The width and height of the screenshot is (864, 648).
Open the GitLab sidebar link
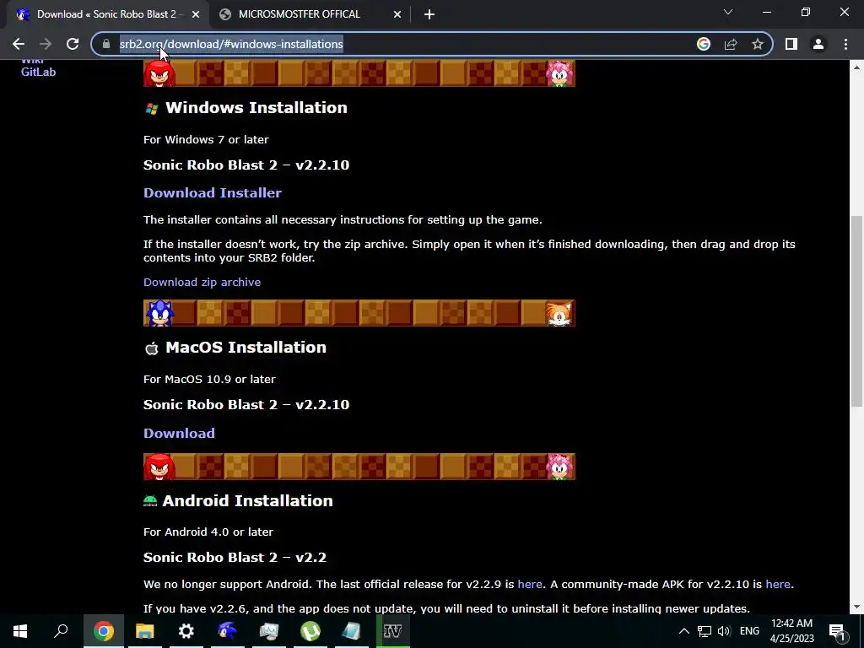pos(38,73)
